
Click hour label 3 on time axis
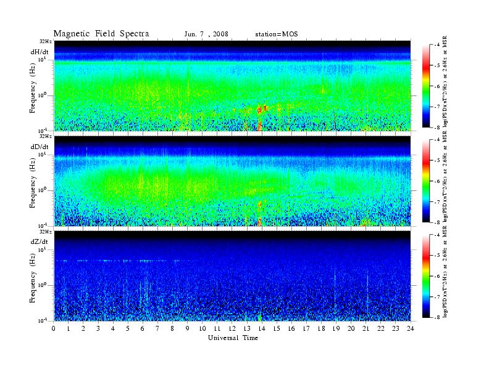(98, 328)
